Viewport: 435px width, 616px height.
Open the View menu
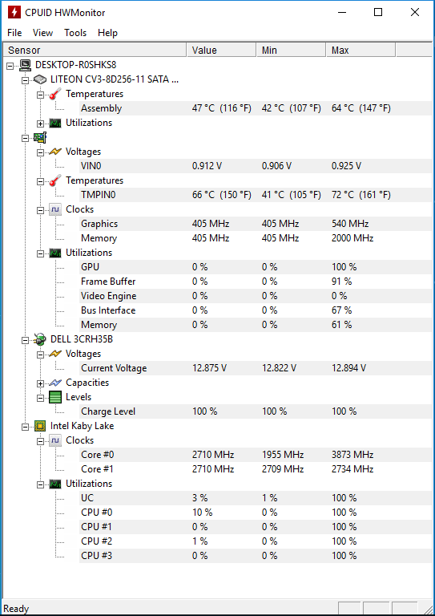[42, 33]
